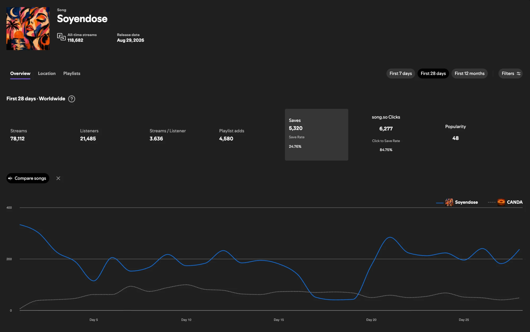
Task: Select the Popularity metric
Action: (455, 132)
